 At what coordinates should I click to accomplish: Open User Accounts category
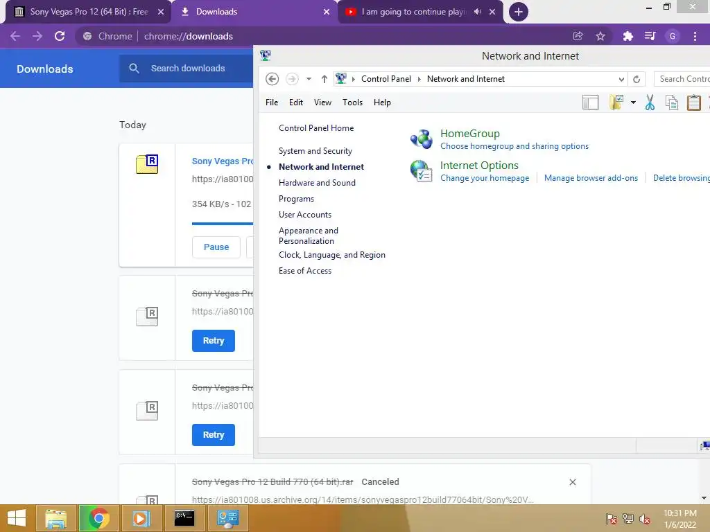tap(305, 215)
